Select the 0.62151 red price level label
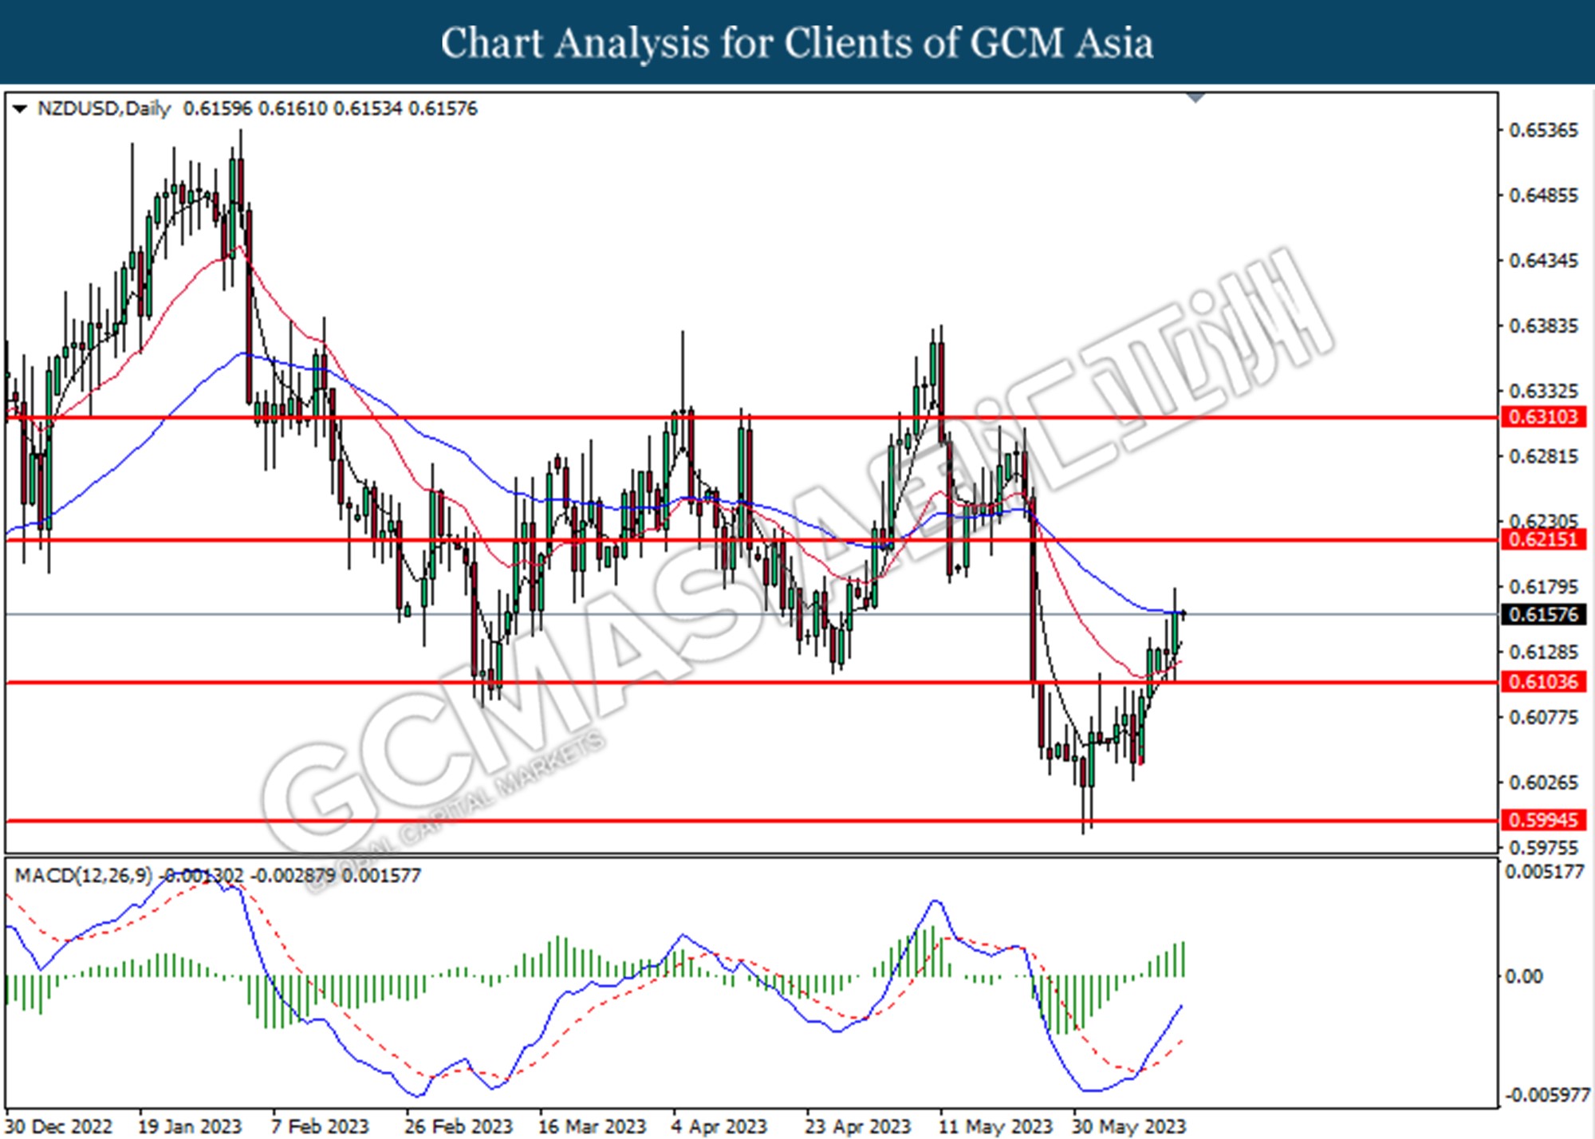Image resolution: width=1595 pixels, height=1139 pixels. pos(1543,540)
